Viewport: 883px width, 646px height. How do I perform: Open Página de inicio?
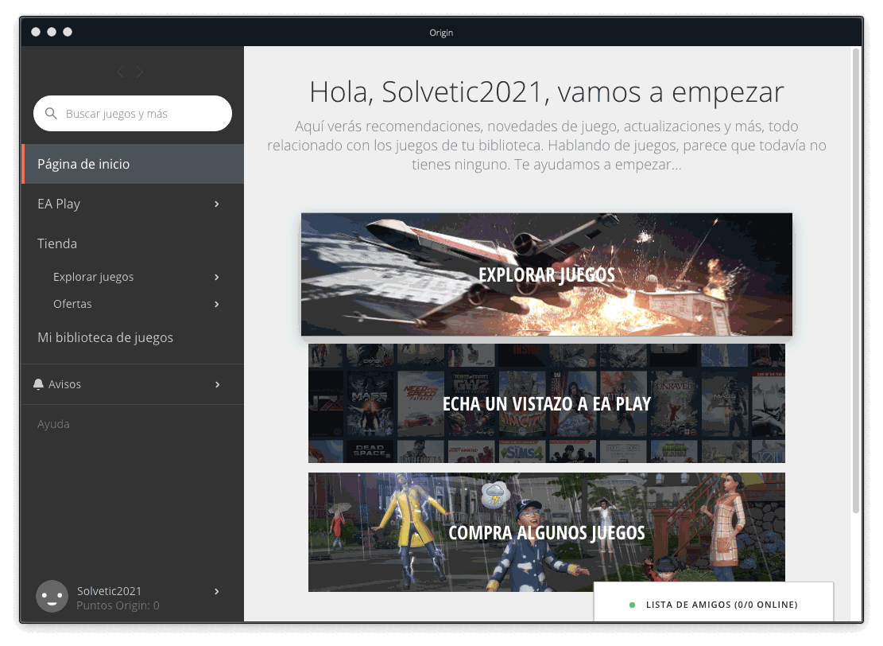coord(133,164)
